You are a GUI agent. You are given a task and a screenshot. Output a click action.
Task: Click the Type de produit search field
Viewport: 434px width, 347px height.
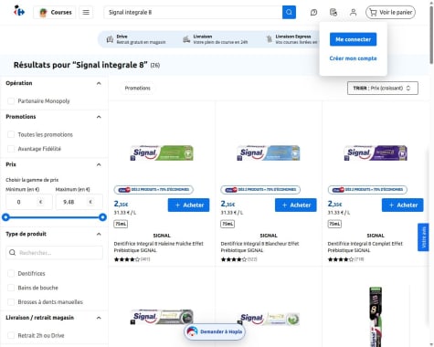pos(54,253)
